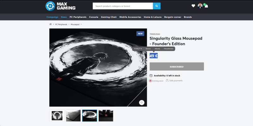Open Mobile Accessories menu
This screenshot has width=253, height=126.
130,17
